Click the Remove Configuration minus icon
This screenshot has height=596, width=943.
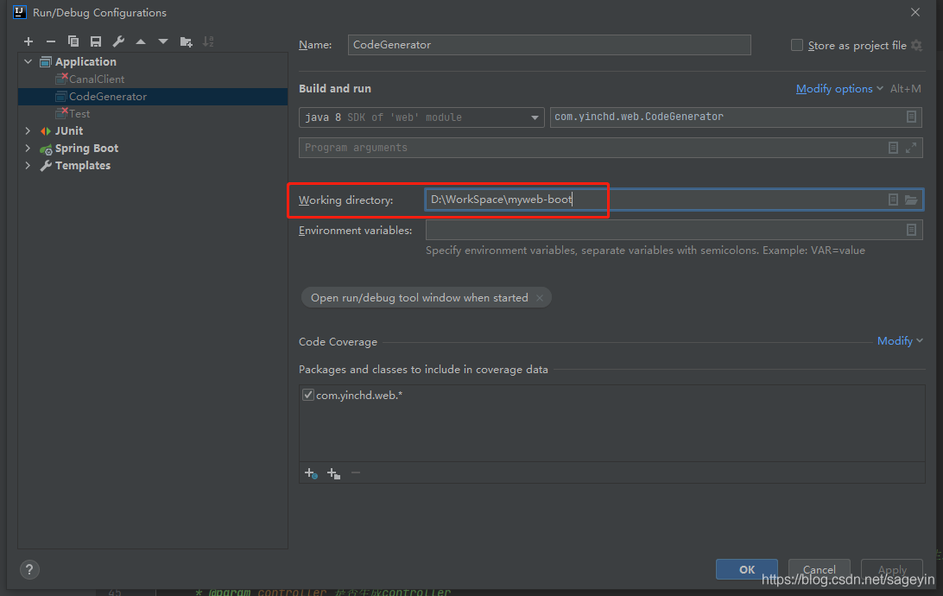51,41
